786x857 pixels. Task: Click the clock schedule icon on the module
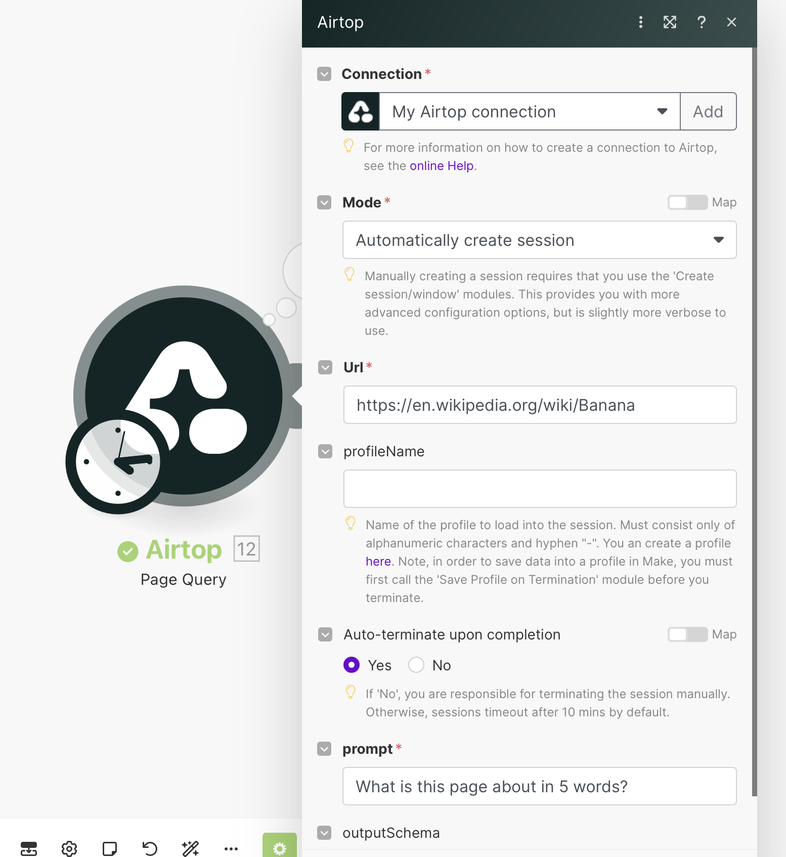pos(118,462)
